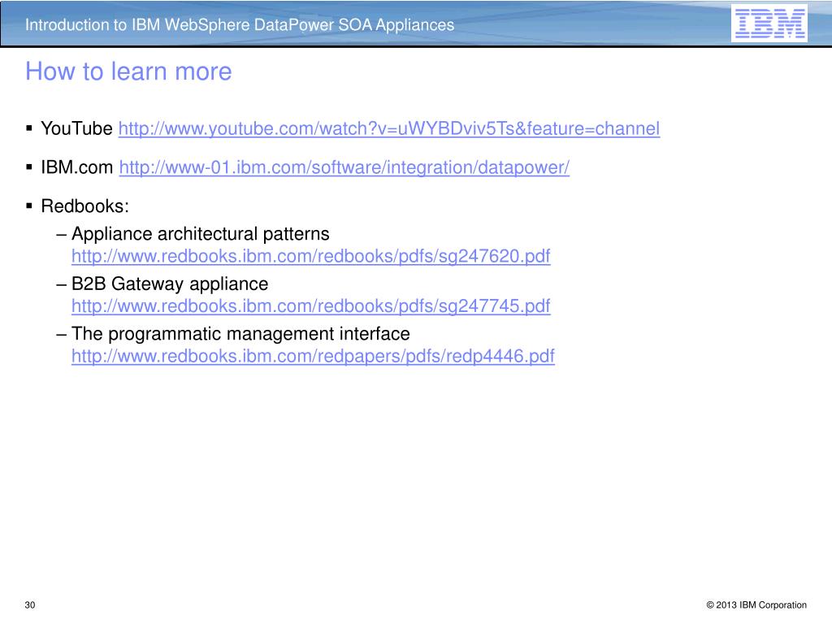This screenshot has width=832, height=624.
Task: Select the 'Redbooks:' bullet text
Action: click(84, 206)
